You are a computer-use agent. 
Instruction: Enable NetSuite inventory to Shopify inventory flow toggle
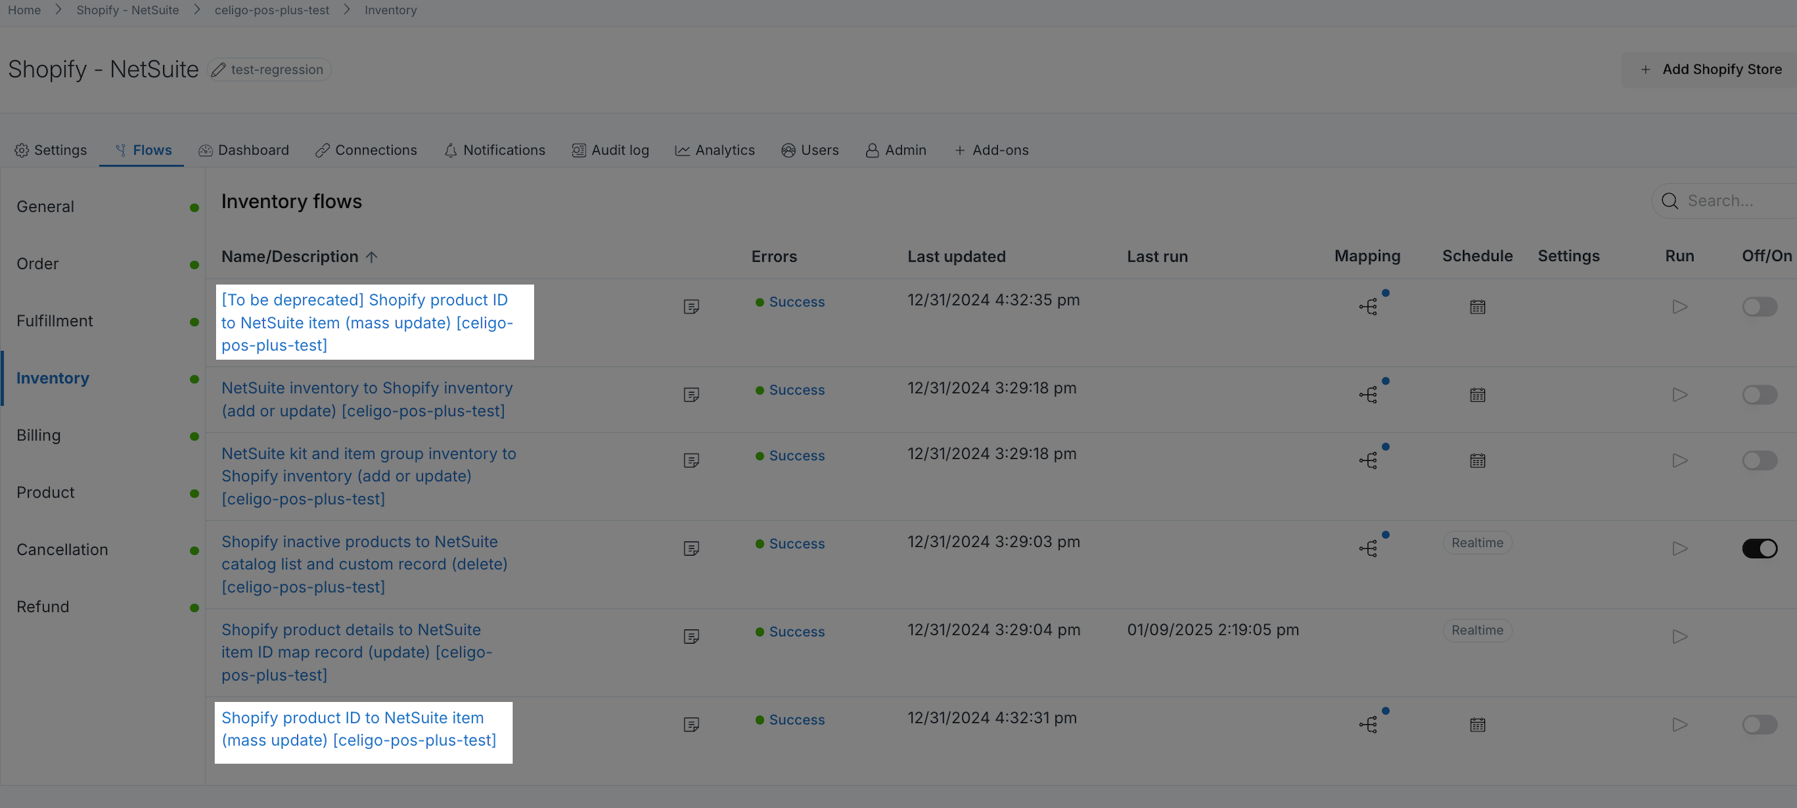pyautogui.click(x=1759, y=395)
